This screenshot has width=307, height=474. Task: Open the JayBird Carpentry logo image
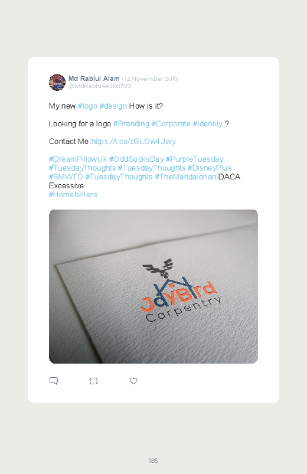(153, 286)
